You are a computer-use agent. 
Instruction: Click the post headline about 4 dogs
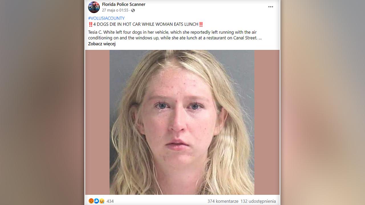(146, 24)
